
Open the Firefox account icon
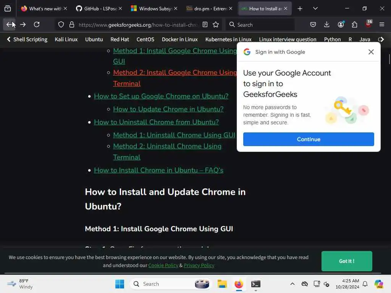341,24
